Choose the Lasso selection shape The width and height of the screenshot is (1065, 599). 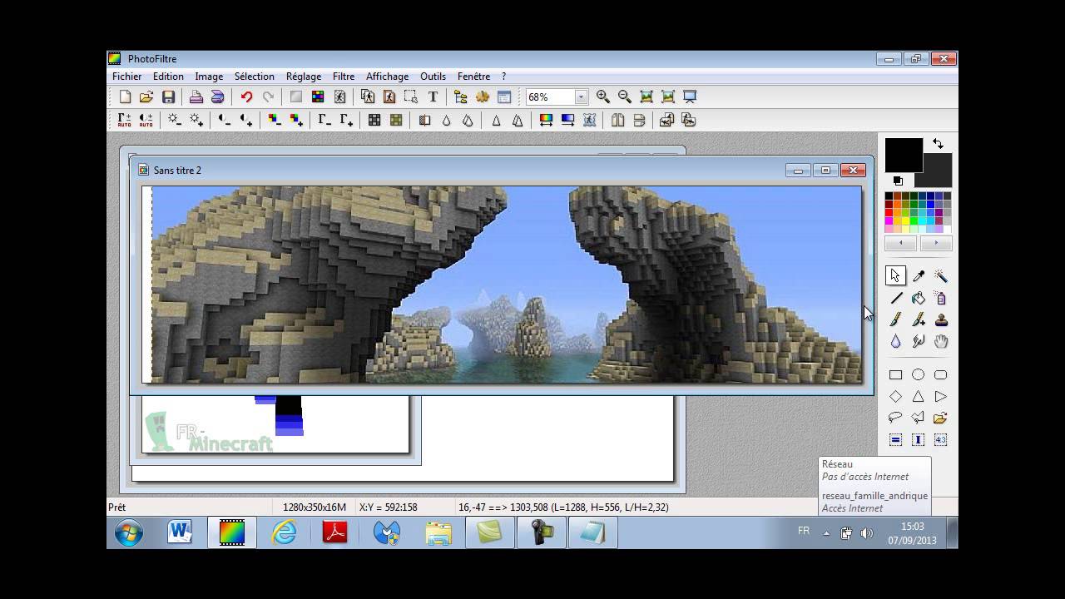pyautogui.click(x=896, y=418)
